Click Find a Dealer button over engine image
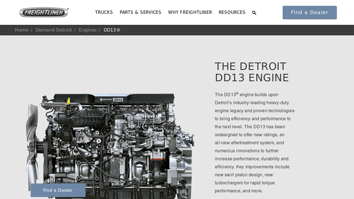 (58, 190)
